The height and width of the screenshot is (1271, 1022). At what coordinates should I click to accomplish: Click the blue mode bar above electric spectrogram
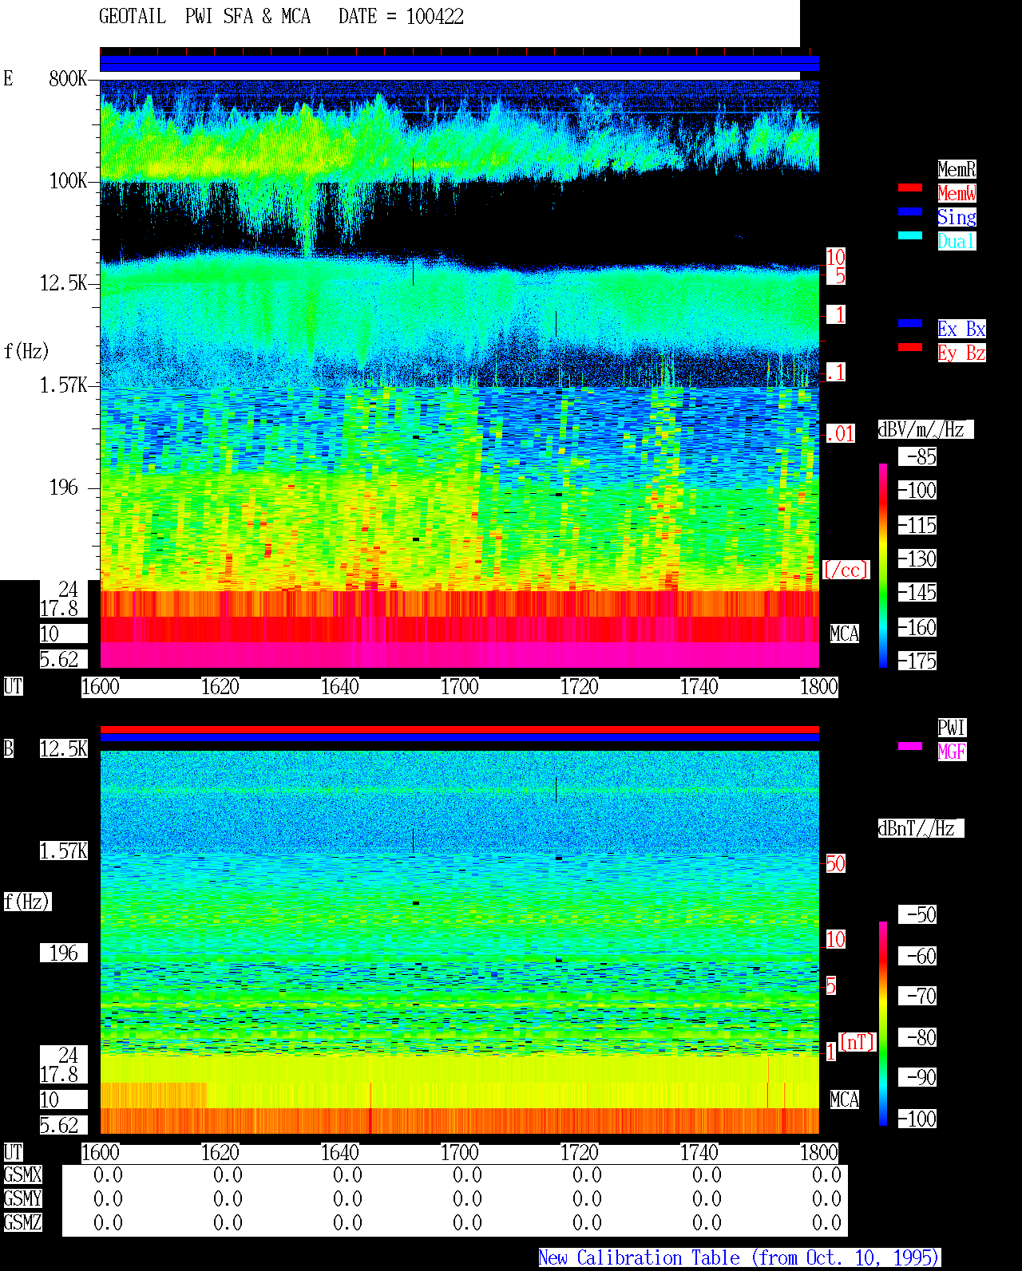point(459,63)
